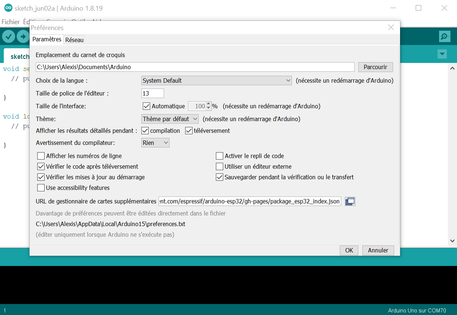
Task: Toggle Sauvegarder pendant la vérification ou le transfert
Action: click(220, 177)
